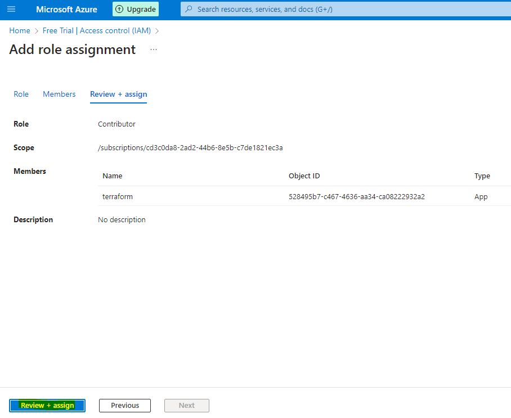
Task: Click the terraform object ID value
Action: (356, 197)
